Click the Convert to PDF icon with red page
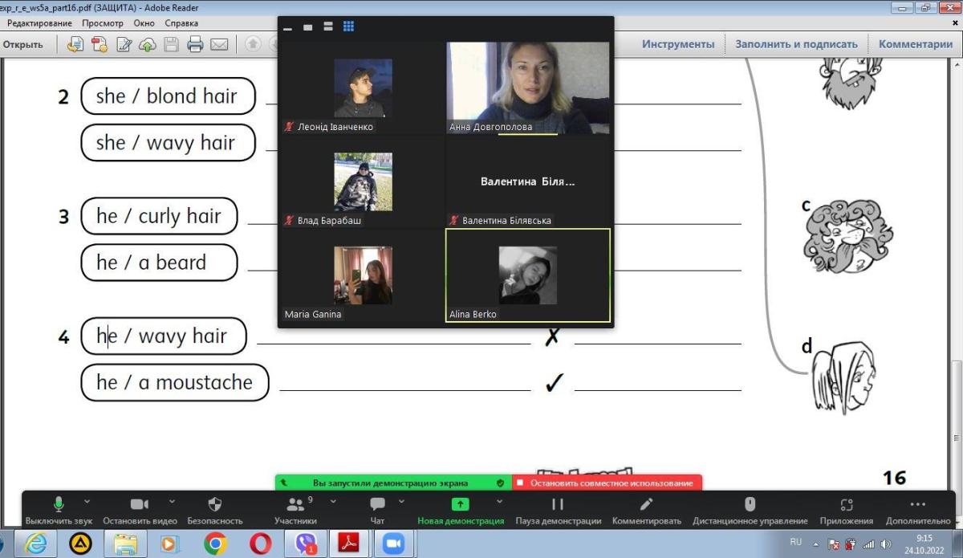Screen dimensions: 963x558 click(100, 44)
